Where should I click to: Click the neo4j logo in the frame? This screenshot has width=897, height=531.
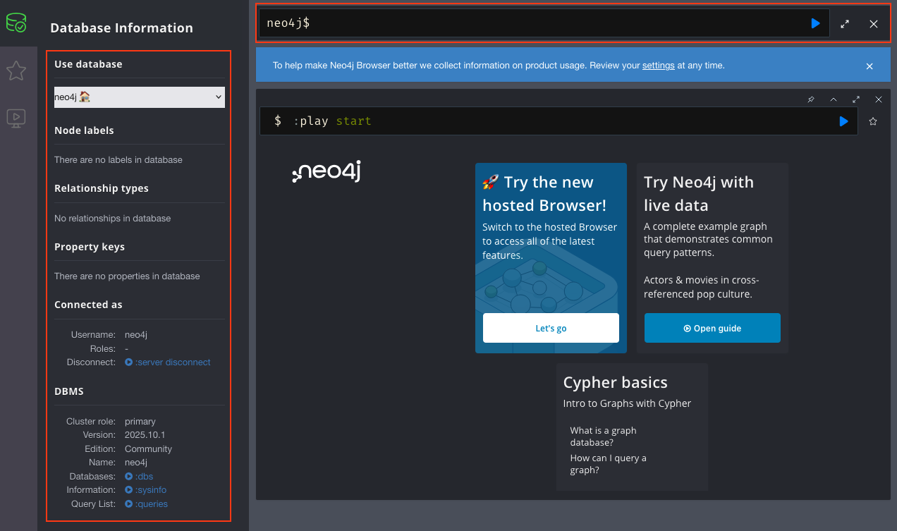[327, 172]
